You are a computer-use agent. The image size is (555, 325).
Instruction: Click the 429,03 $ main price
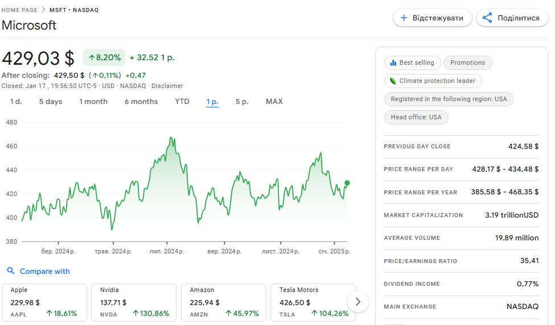38,59
